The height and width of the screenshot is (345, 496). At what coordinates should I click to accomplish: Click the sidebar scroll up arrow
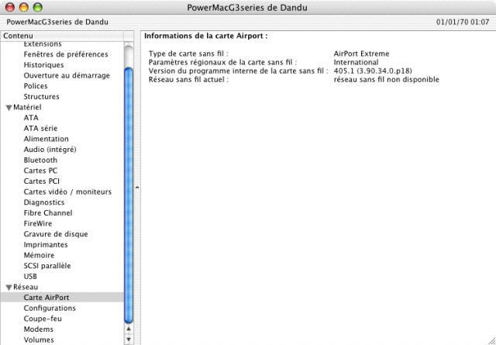[x=129, y=329]
